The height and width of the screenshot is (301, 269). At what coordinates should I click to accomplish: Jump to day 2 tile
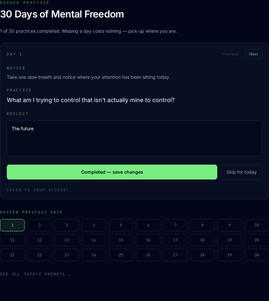[39, 225]
